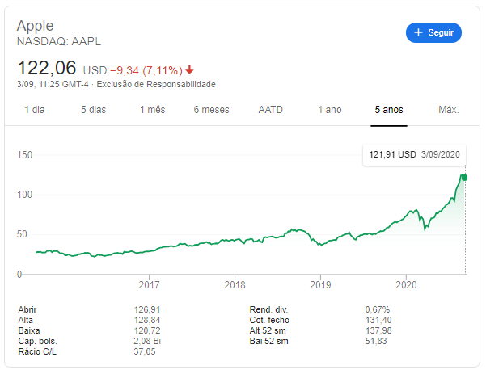Click the 2017 label on the chart axis
This screenshot has width=486, height=374.
pos(149,284)
